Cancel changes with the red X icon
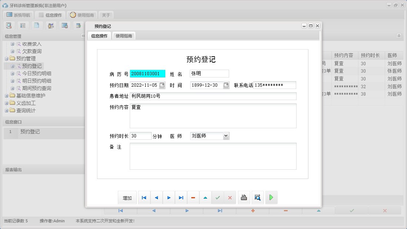407x229 pixels. click(230, 198)
